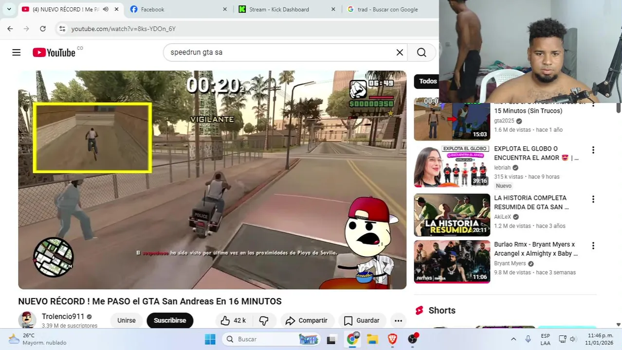This screenshot has width=622, height=350.
Task: Open options menu for Burlao Rmx video
Action: point(593,246)
